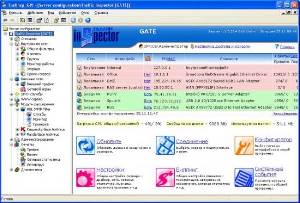Click the orange Конфигуратор tools icon
The height and width of the screenshot is (203, 300).
coord(243,145)
